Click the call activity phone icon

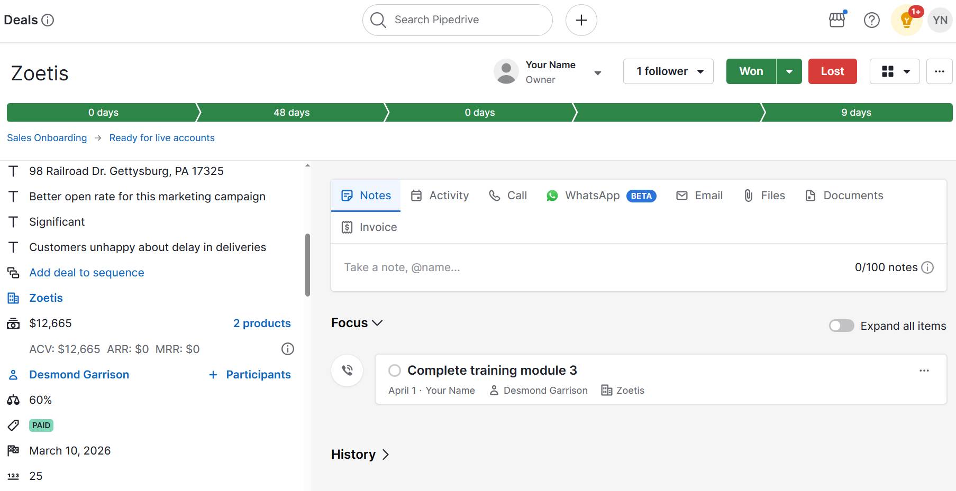click(347, 370)
